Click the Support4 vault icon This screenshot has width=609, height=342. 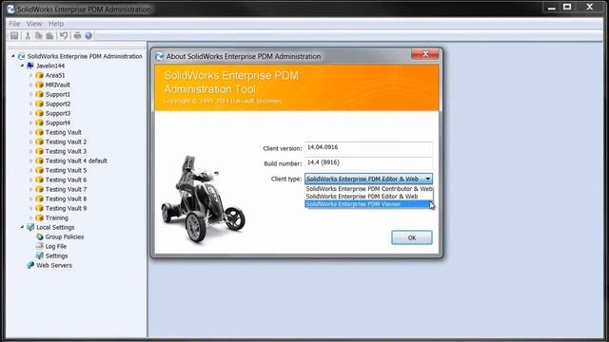[x=39, y=123]
